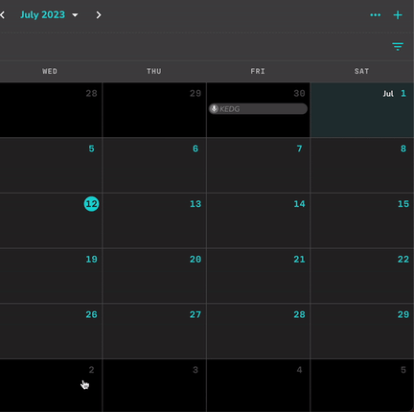
Task: Go to next month arrow
Action: 99,15
